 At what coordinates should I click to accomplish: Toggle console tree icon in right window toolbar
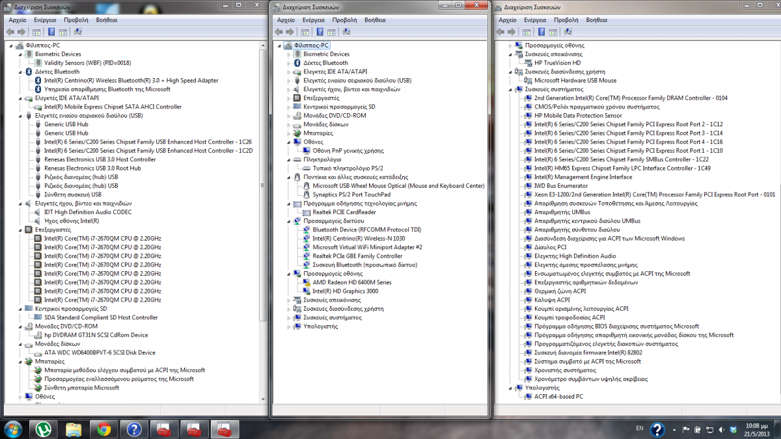pyautogui.click(x=527, y=32)
